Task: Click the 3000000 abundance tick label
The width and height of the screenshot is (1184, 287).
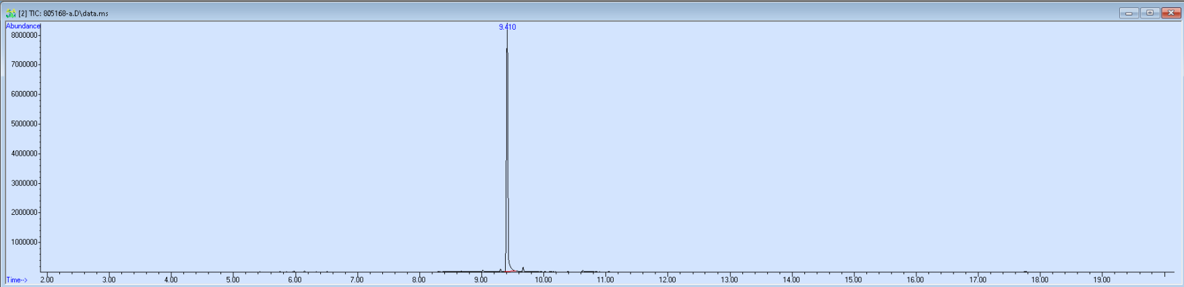Action: click(x=24, y=183)
